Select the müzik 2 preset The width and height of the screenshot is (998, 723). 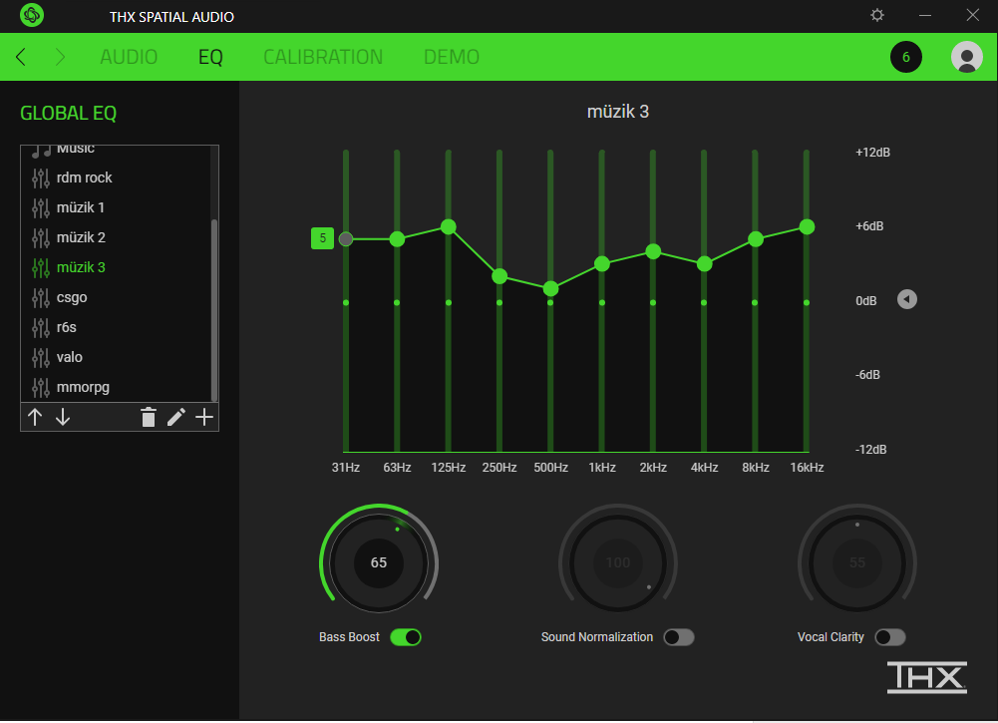116,237
